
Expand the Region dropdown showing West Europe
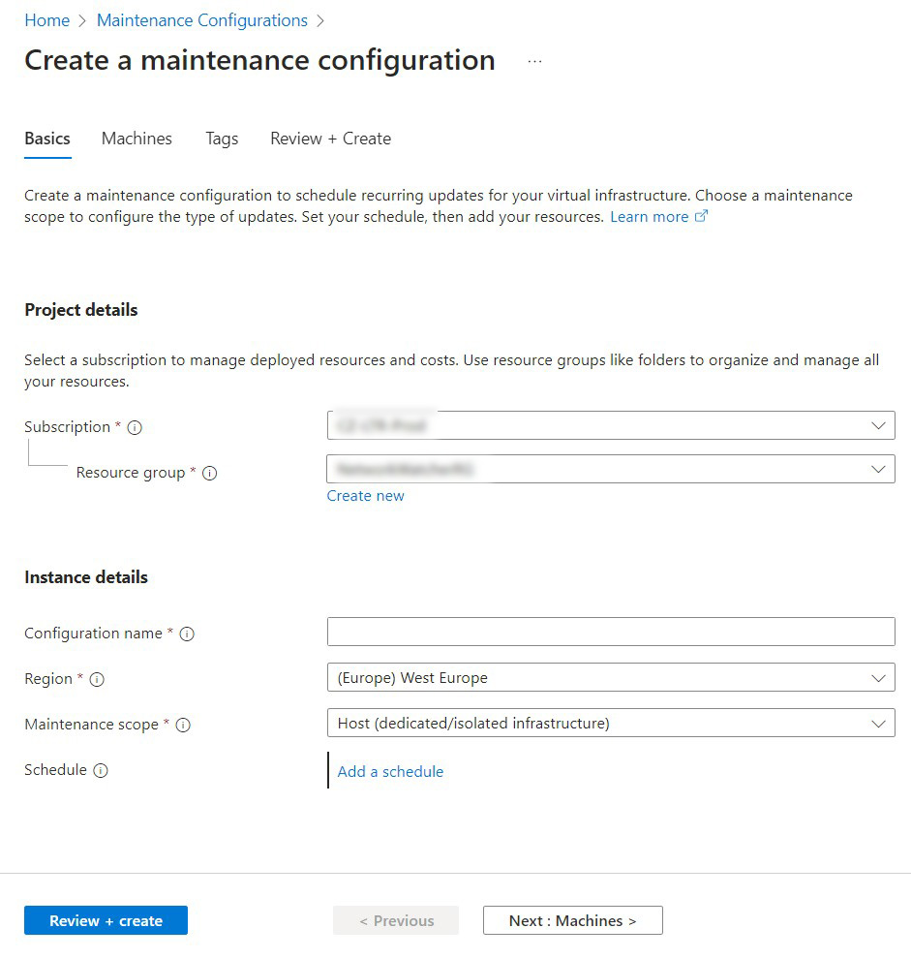click(x=611, y=678)
